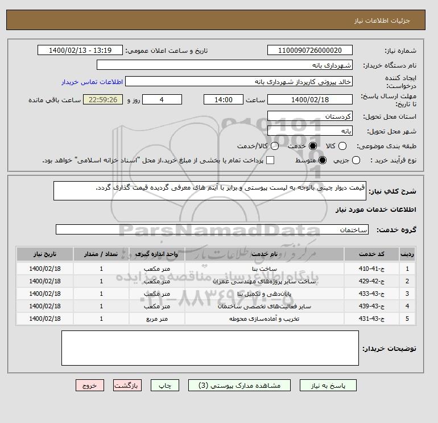Open مشاهده مدارک پیوستی (3) button
This screenshot has height=423, width=438.
point(239,386)
